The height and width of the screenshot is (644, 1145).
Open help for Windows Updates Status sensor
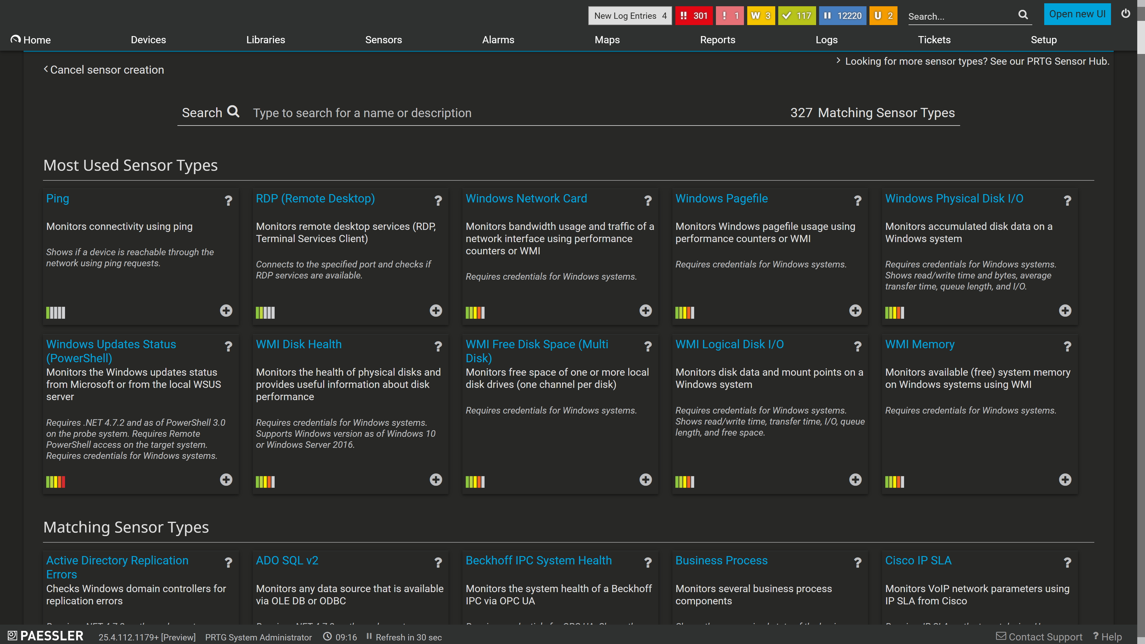[x=228, y=347]
